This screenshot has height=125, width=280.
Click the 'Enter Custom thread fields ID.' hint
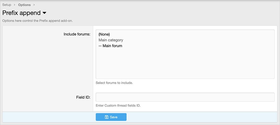click(x=118, y=105)
